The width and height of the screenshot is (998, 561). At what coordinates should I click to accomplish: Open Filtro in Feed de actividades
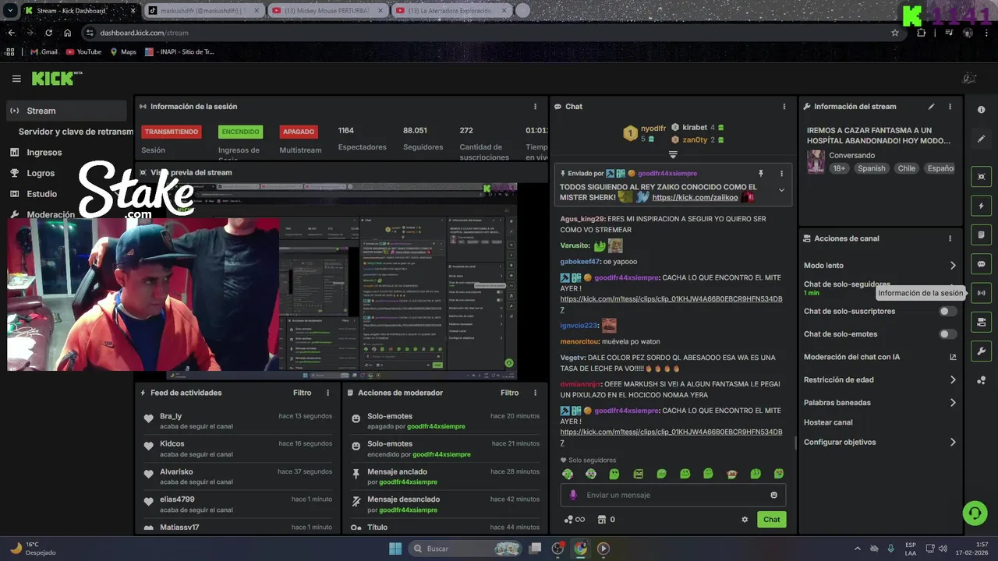(x=302, y=393)
